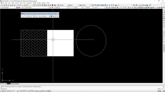165x92 pixels.
Task: Open the Edit menu
Action: click(x=6, y=3)
